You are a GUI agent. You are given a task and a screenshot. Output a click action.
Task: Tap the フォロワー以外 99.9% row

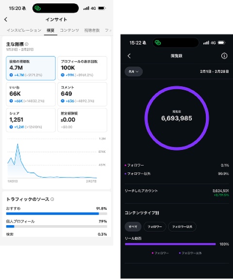coord(177,174)
